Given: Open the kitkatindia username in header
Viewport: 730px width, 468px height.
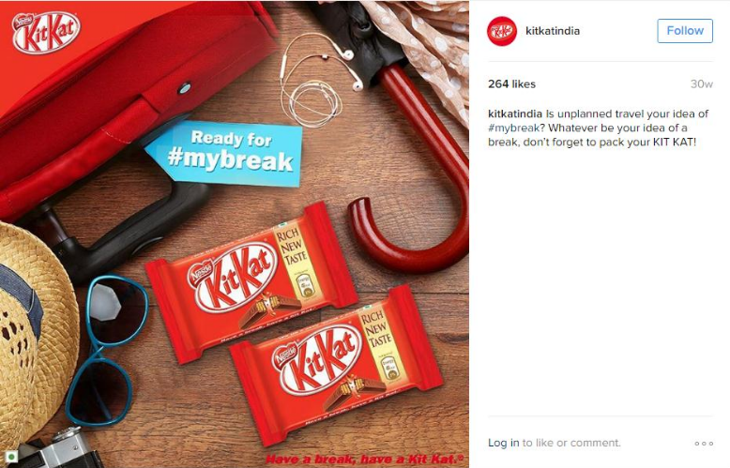Looking at the screenshot, I should [x=553, y=31].
